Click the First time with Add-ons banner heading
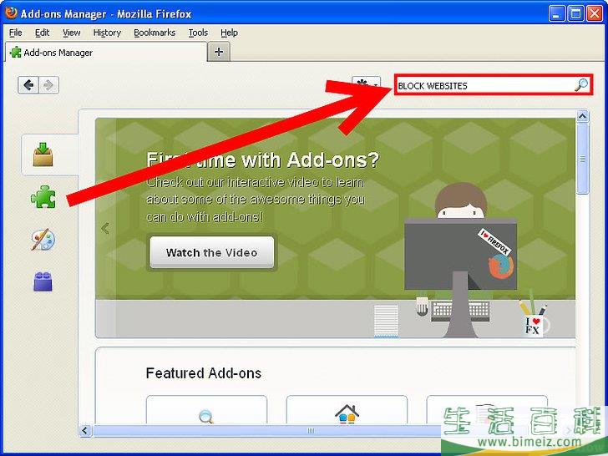Screen dimensions: 608x456 (x=263, y=160)
